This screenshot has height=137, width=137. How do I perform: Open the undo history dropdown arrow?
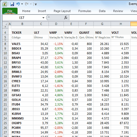22,4
